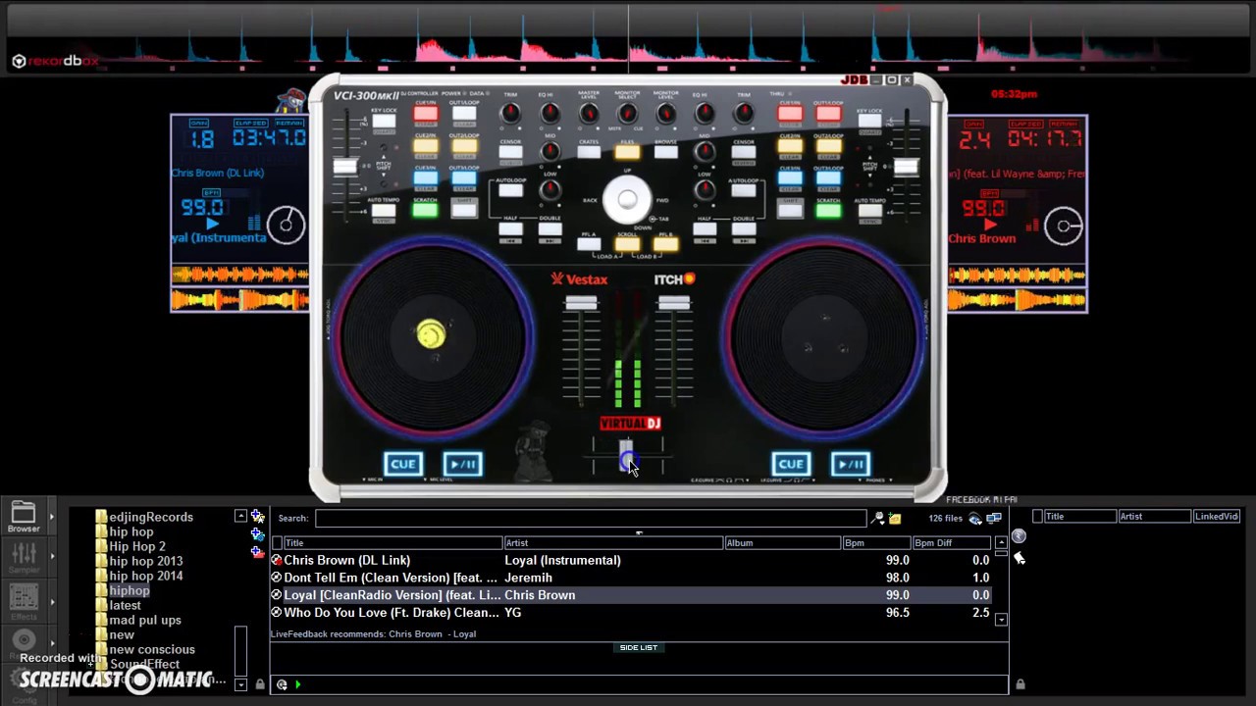Click right deck play/pause button
Image resolution: width=1256 pixels, height=706 pixels.
(x=850, y=464)
